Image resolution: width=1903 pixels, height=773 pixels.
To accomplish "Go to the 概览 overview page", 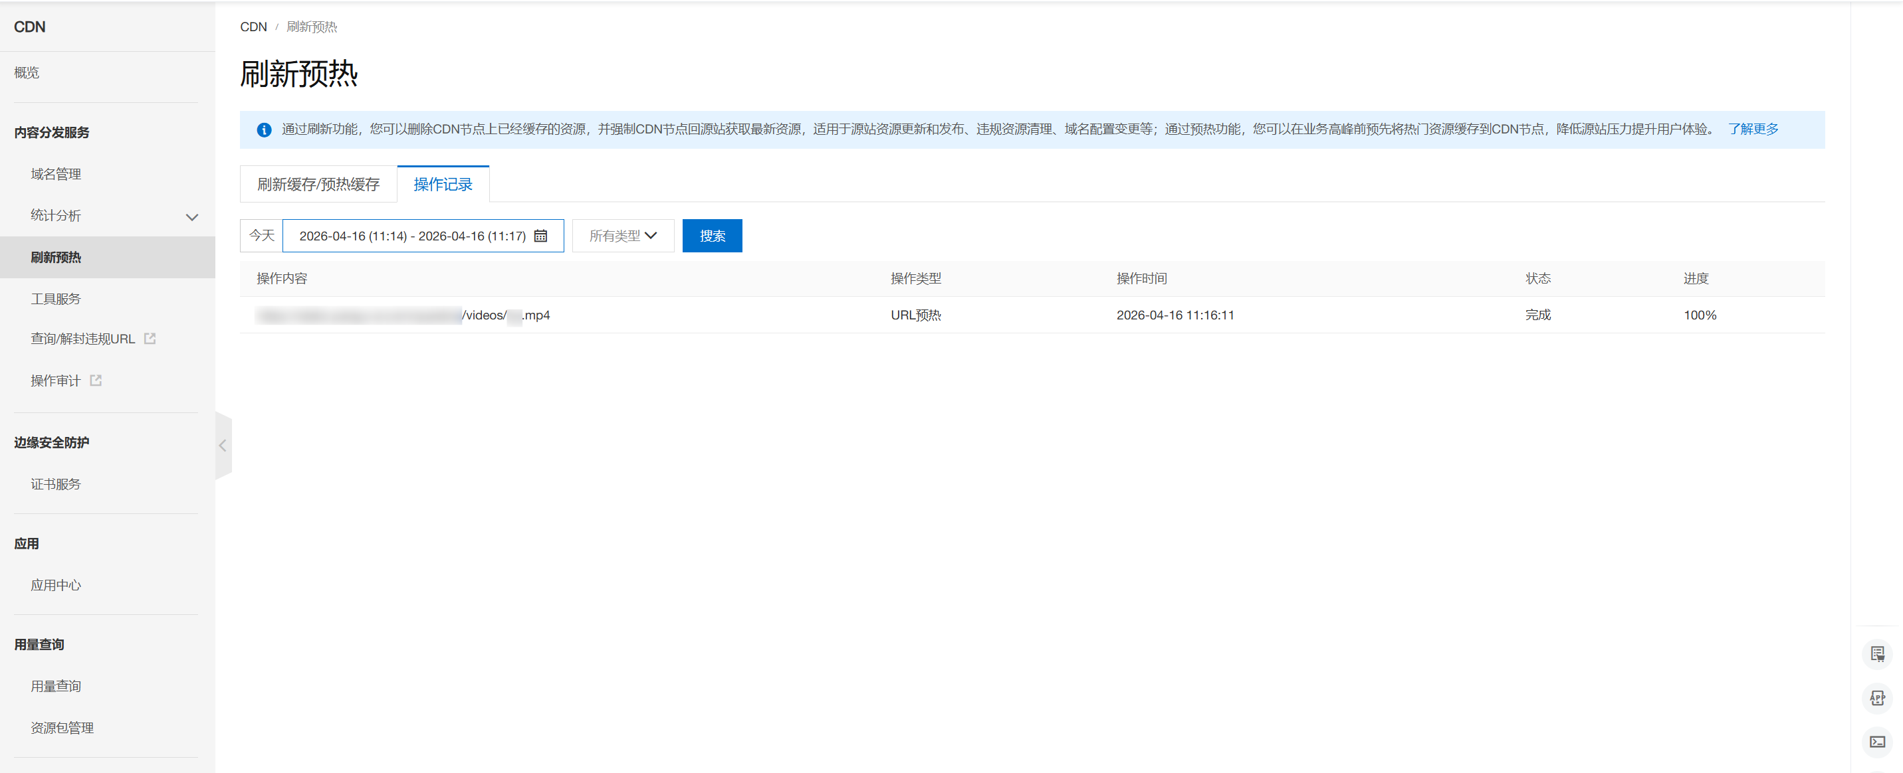I will coord(27,72).
